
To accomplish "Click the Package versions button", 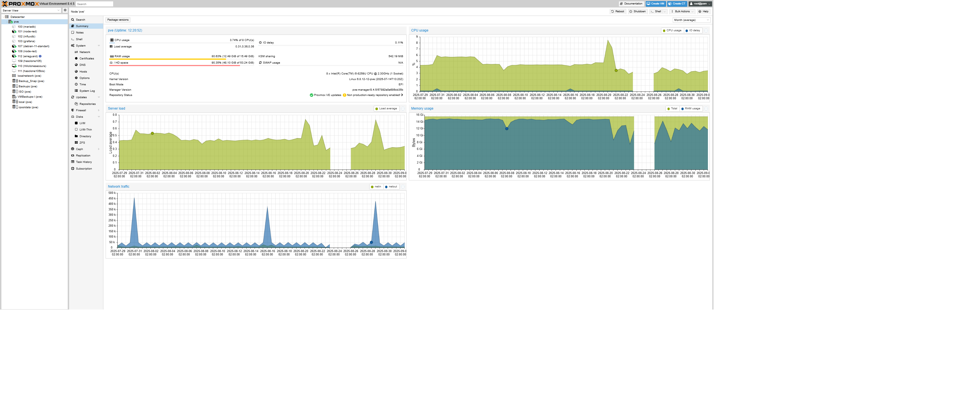I will 118,20.
